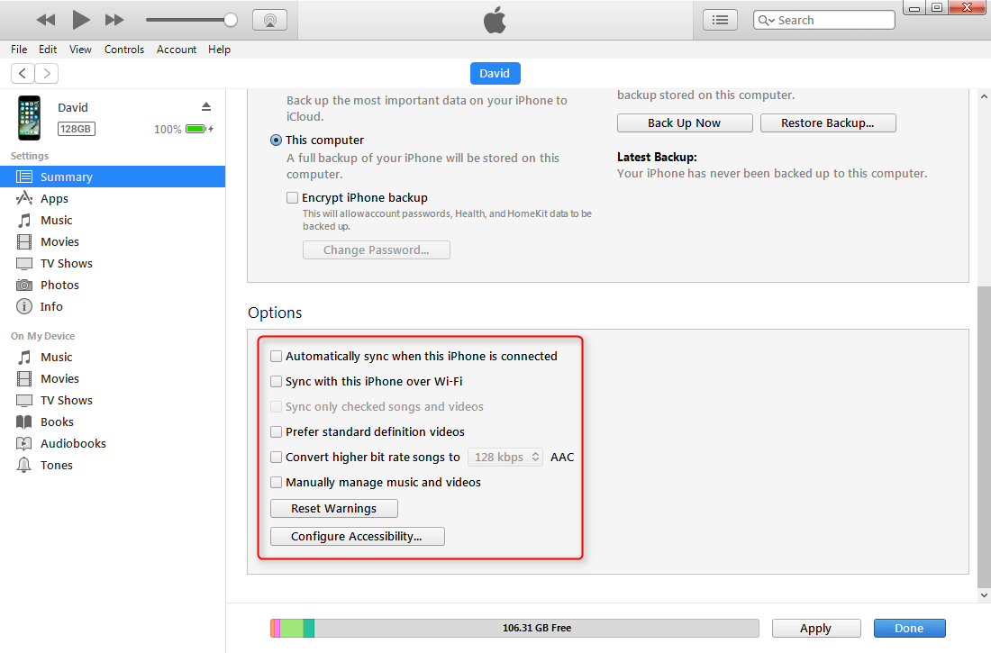
Task: Click the Fast Forward next track icon
Action: coord(114,20)
